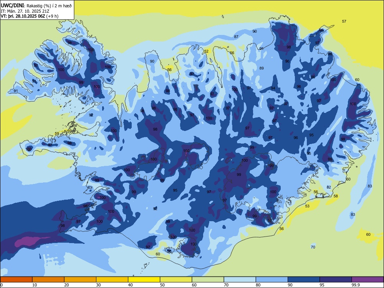This screenshot has height=288, width=384.
Task: Click legend tick label '40'
Action: 131,285
